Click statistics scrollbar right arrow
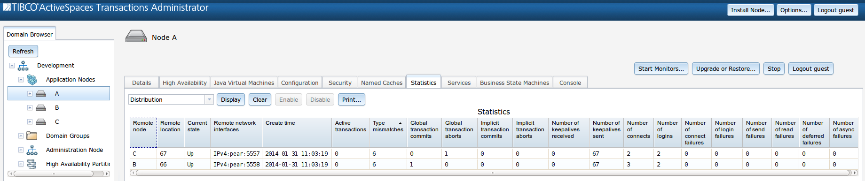865x181 pixels. [x=855, y=173]
